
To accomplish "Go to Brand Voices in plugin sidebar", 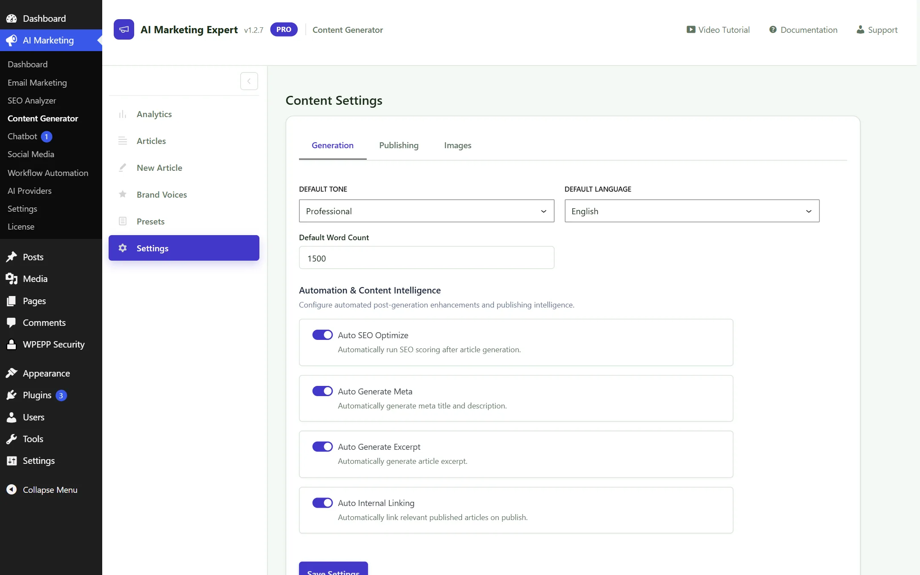I will tap(184, 195).
